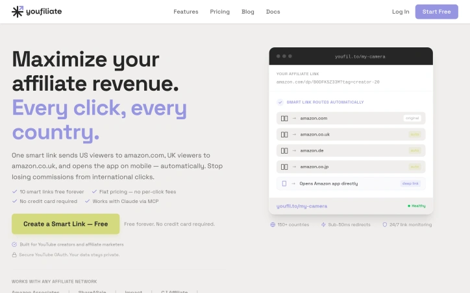
Task: Click the 'auto' badge on amazon.de row
Action: pos(415,150)
